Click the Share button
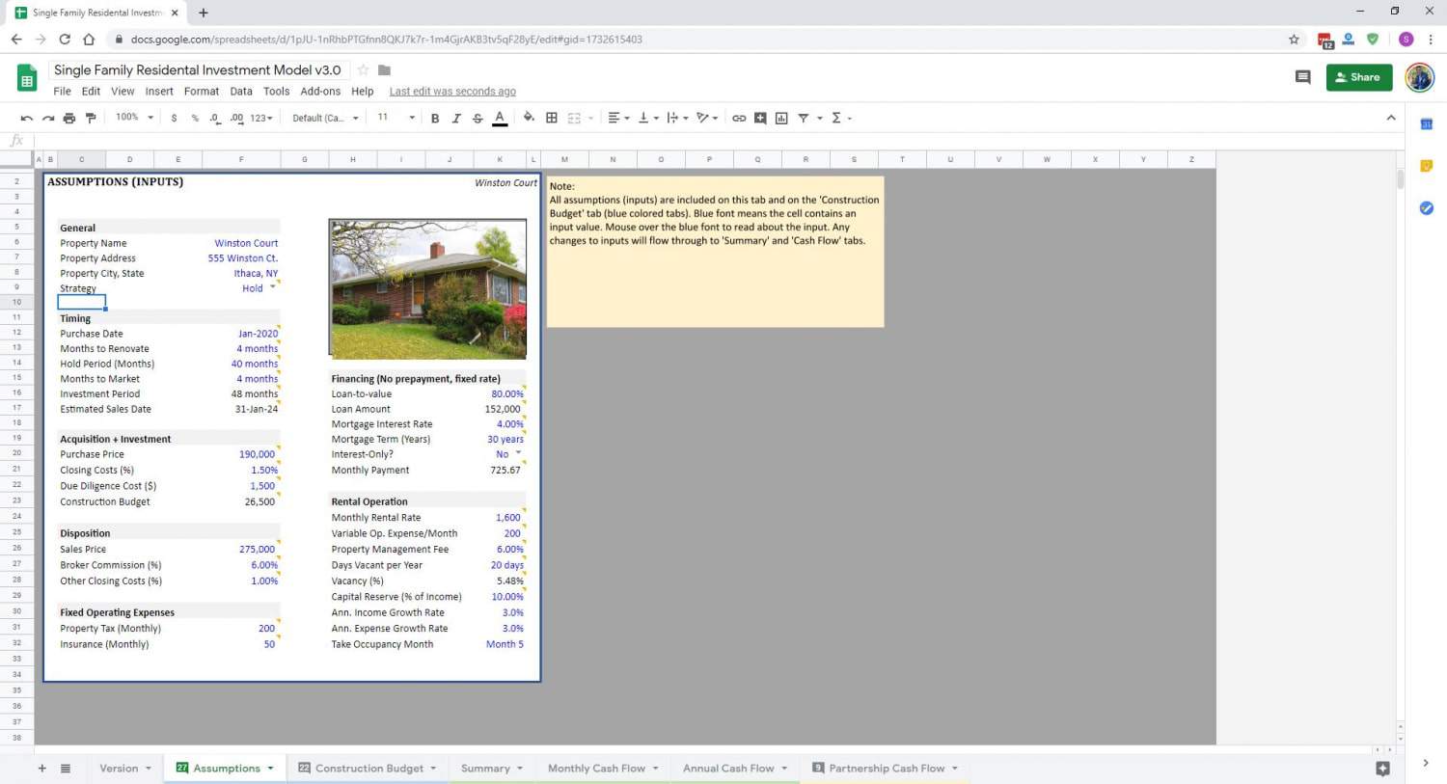 coord(1359,76)
